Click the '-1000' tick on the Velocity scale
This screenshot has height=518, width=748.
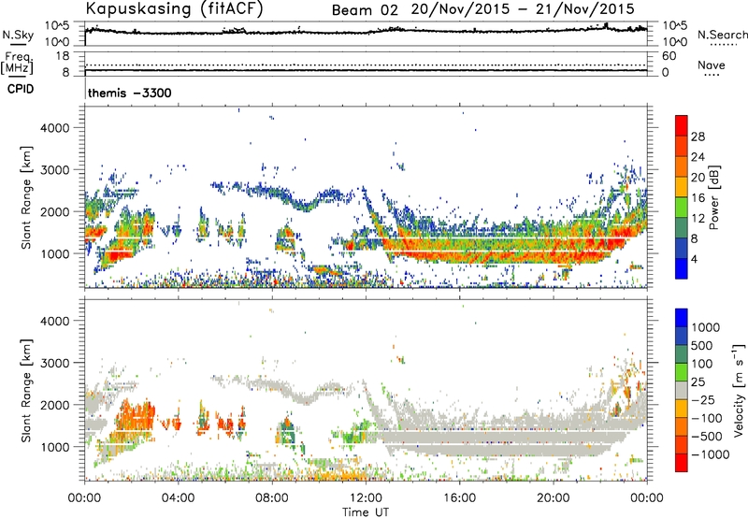tap(710, 454)
